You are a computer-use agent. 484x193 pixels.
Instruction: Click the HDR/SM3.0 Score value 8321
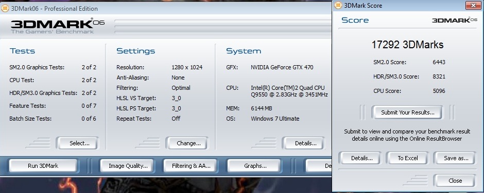pyautogui.click(x=439, y=76)
